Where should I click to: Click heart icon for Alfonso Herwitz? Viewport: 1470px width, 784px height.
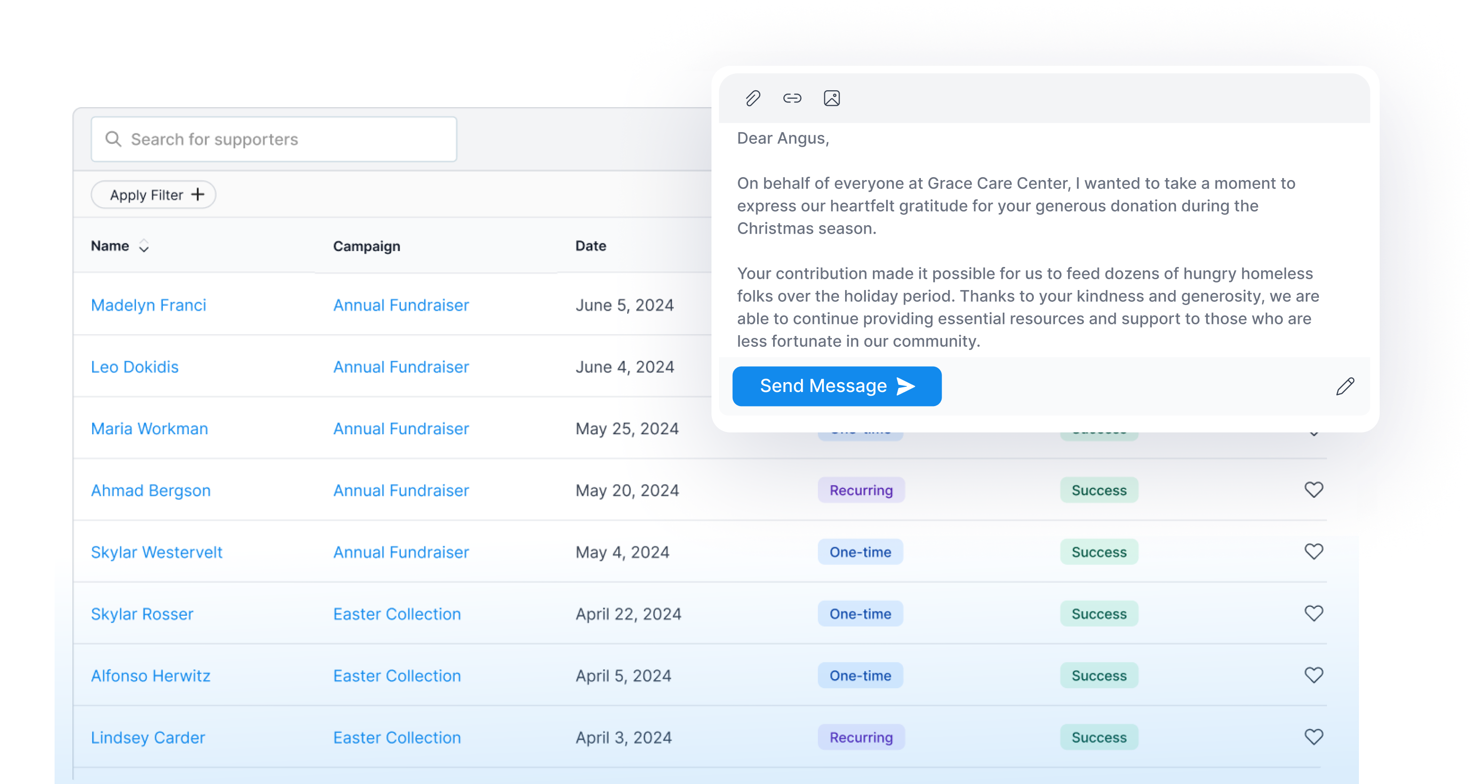1314,675
